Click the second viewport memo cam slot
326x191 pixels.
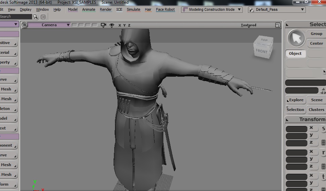coord(81,25)
